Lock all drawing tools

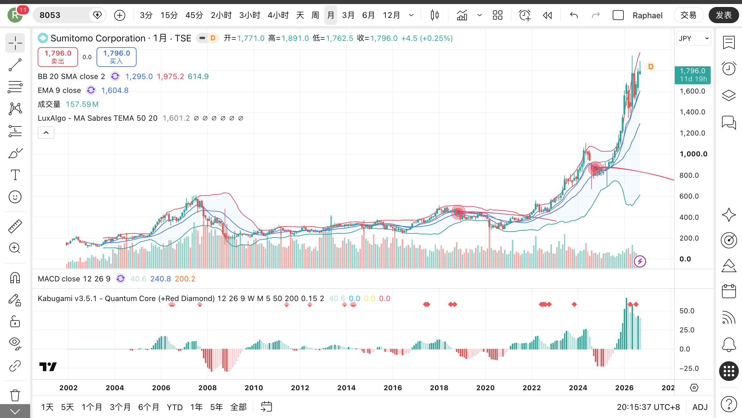[x=15, y=322]
